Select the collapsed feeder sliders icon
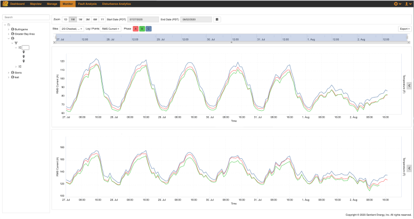 click(x=20, y=67)
